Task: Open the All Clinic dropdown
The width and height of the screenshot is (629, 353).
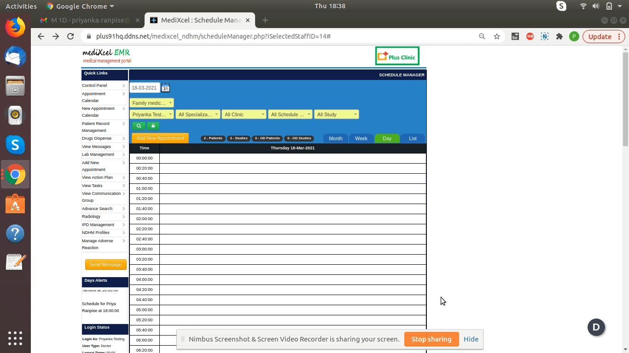Action: coord(244,114)
